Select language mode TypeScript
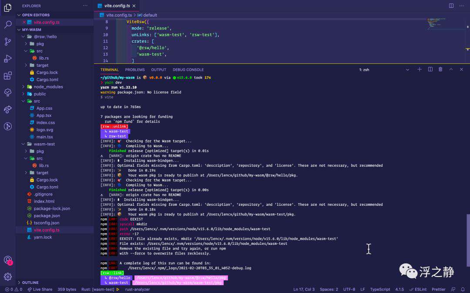Image resolution: width=470 pixels, height=293 pixels. point(380,290)
